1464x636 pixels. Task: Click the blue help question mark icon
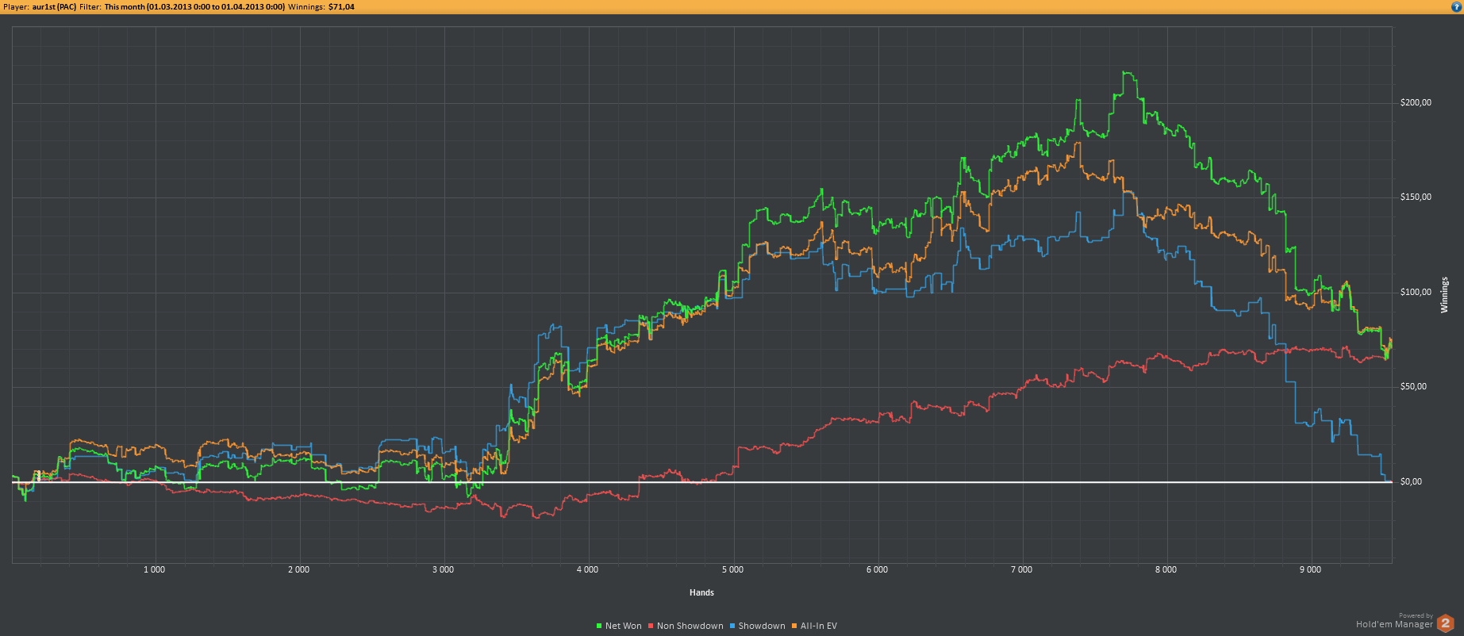click(x=1456, y=6)
